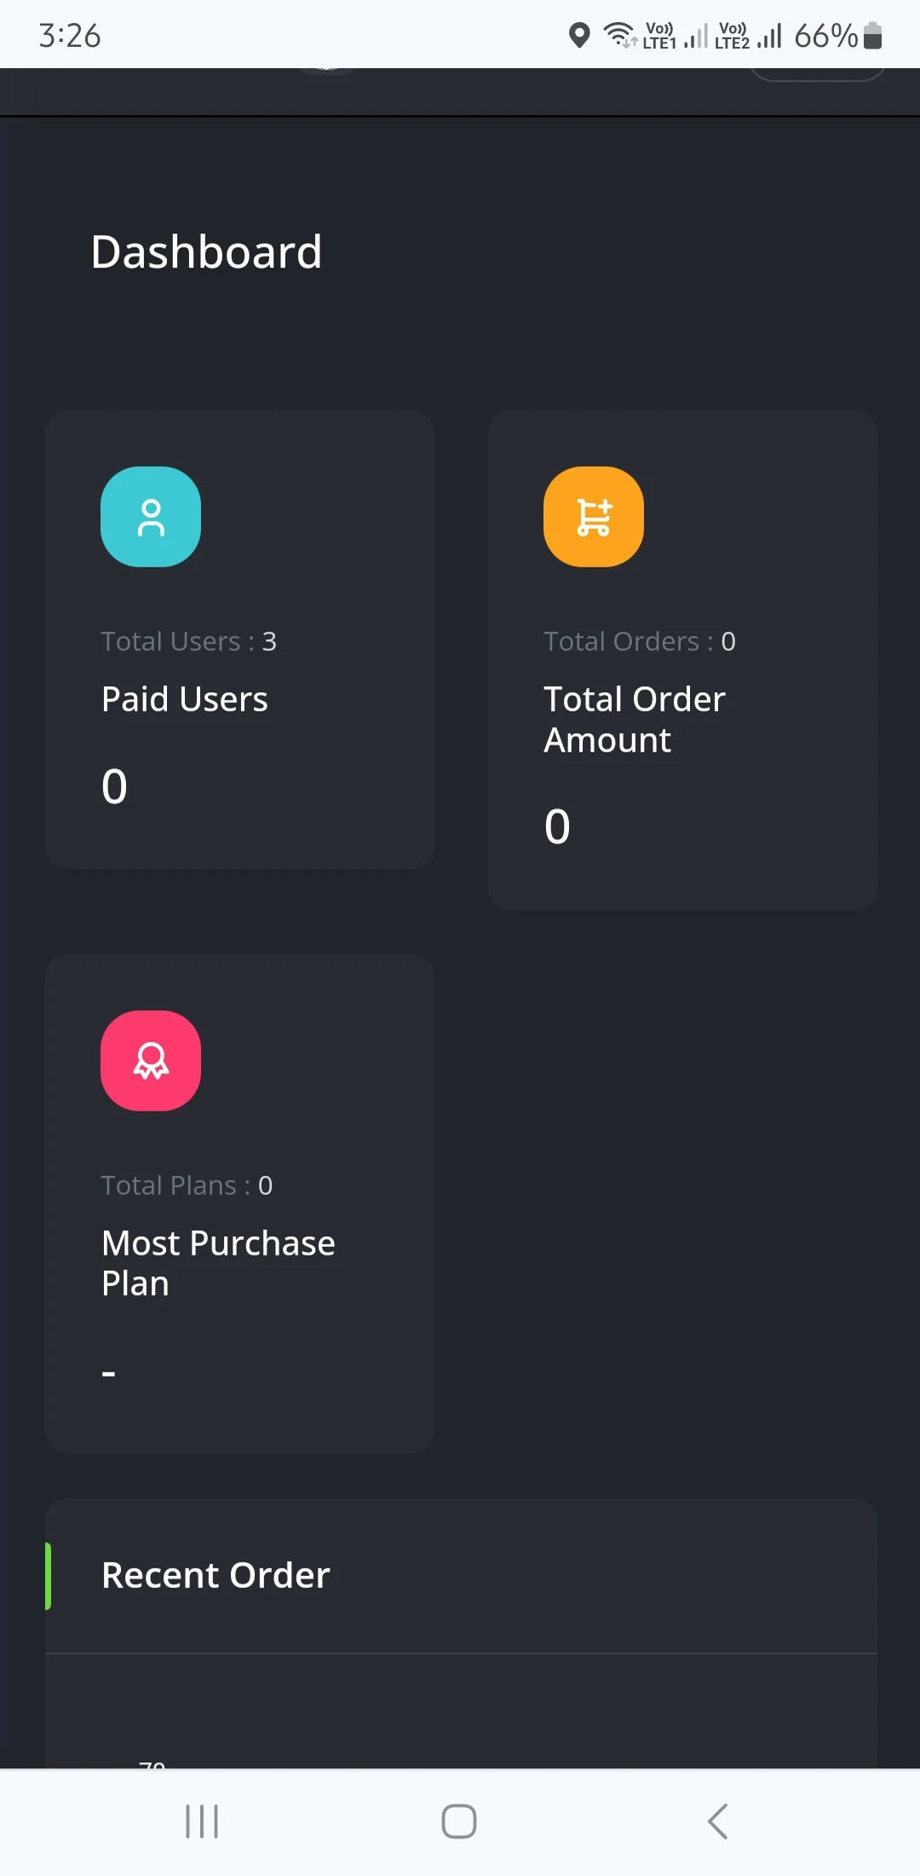Tap the teal user icon on Paid Users card
This screenshot has height=1876, width=920.
tap(151, 516)
